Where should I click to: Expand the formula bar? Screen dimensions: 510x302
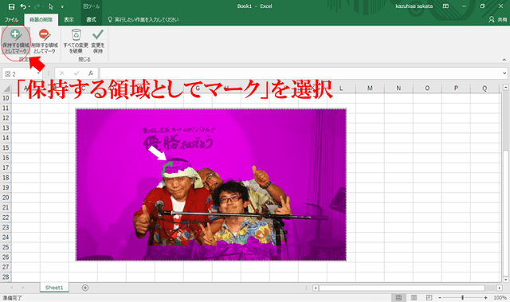click(504, 73)
